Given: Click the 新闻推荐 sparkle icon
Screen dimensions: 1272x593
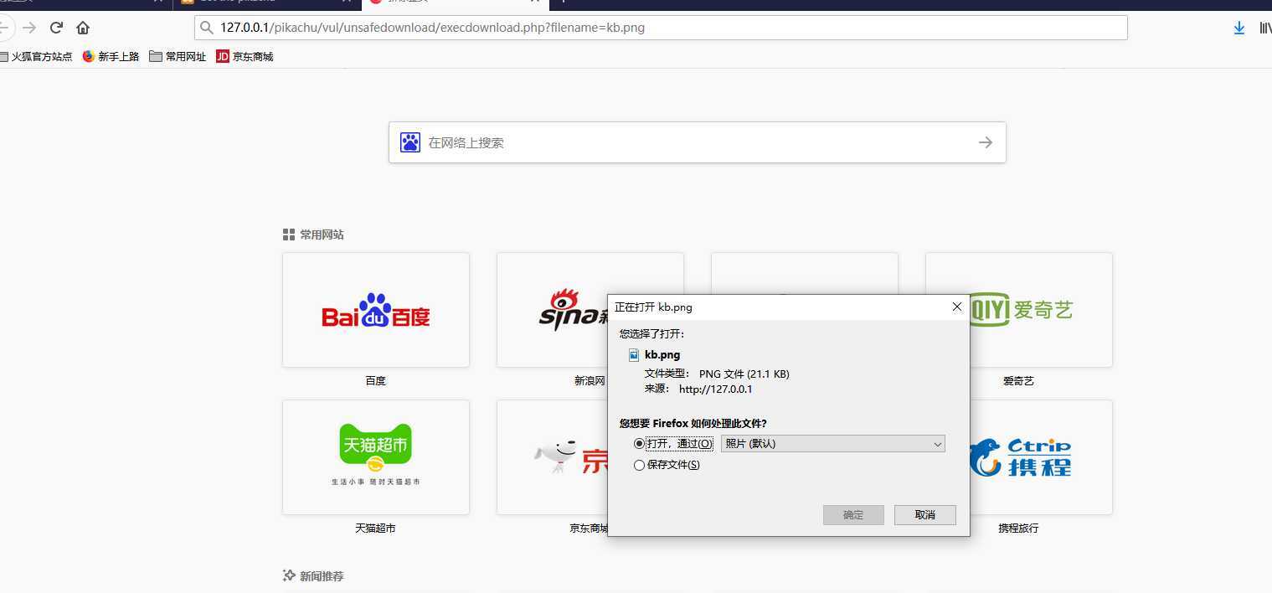Looking at the screenshot, I should pos(289,575).
